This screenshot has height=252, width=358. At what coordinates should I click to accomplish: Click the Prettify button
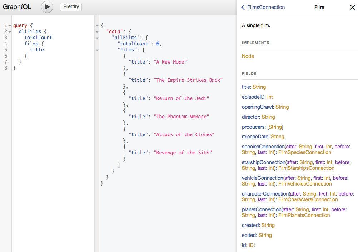point(71,6)
